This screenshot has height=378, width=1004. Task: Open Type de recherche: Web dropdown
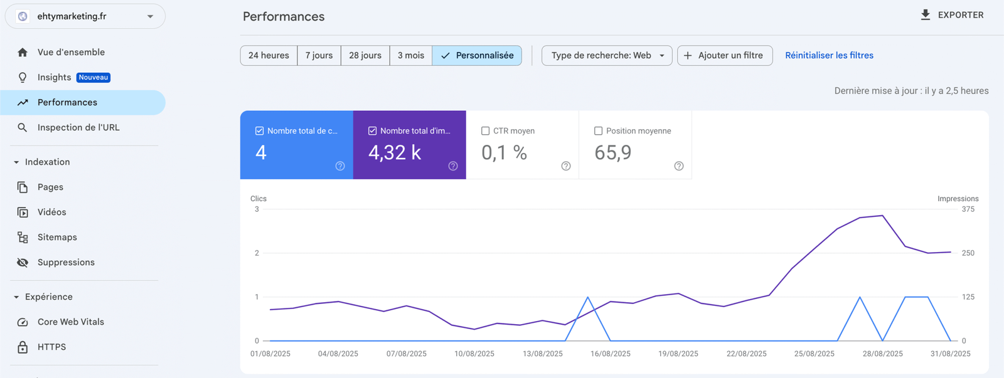(606, 55)
